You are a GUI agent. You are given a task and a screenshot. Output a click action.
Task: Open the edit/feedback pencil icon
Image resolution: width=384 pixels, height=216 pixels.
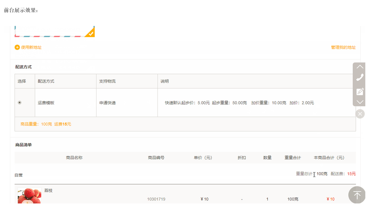pos(359,91)
